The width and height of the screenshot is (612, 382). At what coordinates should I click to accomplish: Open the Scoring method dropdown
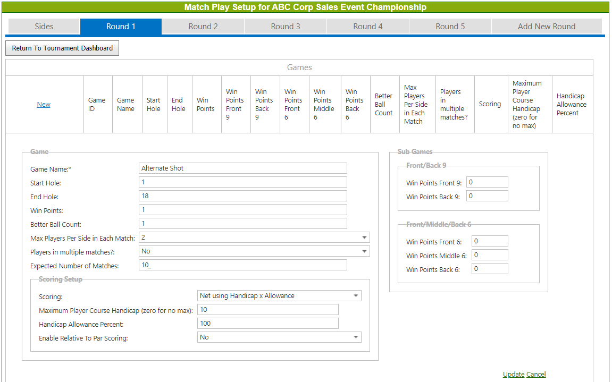pyautogui.click(x=279, y=296)
